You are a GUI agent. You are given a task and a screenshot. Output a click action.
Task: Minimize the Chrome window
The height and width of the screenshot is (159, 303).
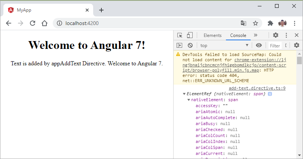pos(260,6)
